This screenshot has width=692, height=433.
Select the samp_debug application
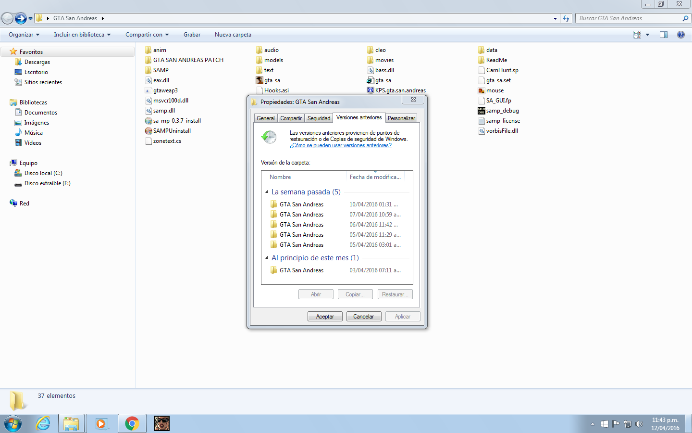[x=498, y=111]
